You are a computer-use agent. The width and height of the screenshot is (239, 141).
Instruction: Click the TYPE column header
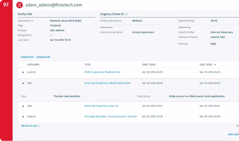pos(87,65)
